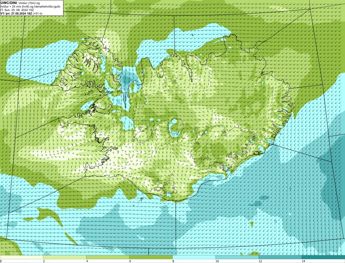Select the 6–8 m/s olive green legend segment
Viewport: 345px width, 263px height.
pyautogui.click(x=151, y=257)
